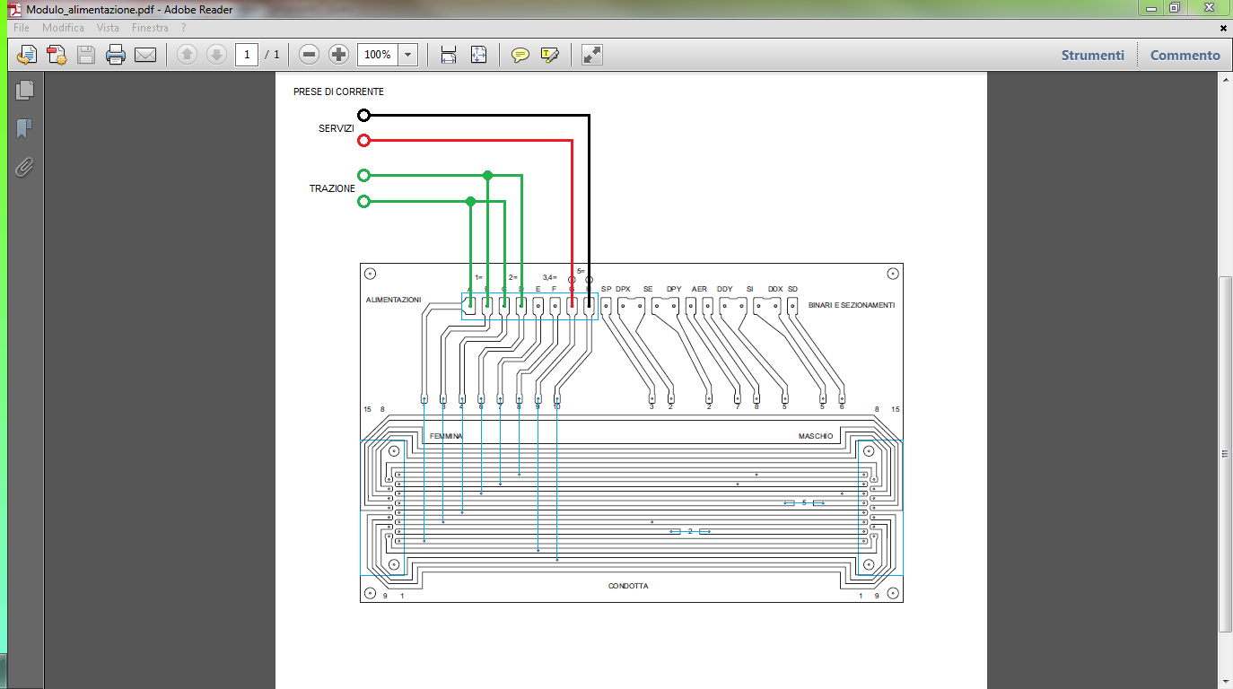The width and height of the screenshot is (1233, 689).
Task: Zoom in with the plus button
Action: click(x=338, y=55)
